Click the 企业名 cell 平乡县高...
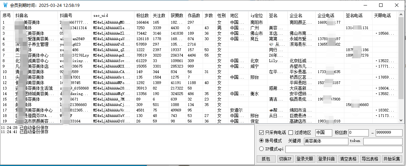The image size is (406, 166). point(302,72)
